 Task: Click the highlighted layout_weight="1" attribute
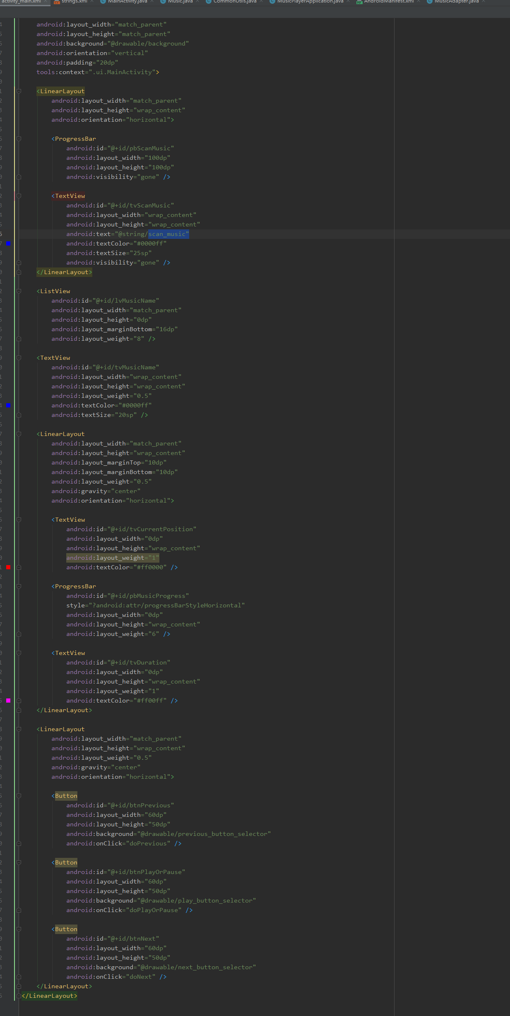coord(113,558)
